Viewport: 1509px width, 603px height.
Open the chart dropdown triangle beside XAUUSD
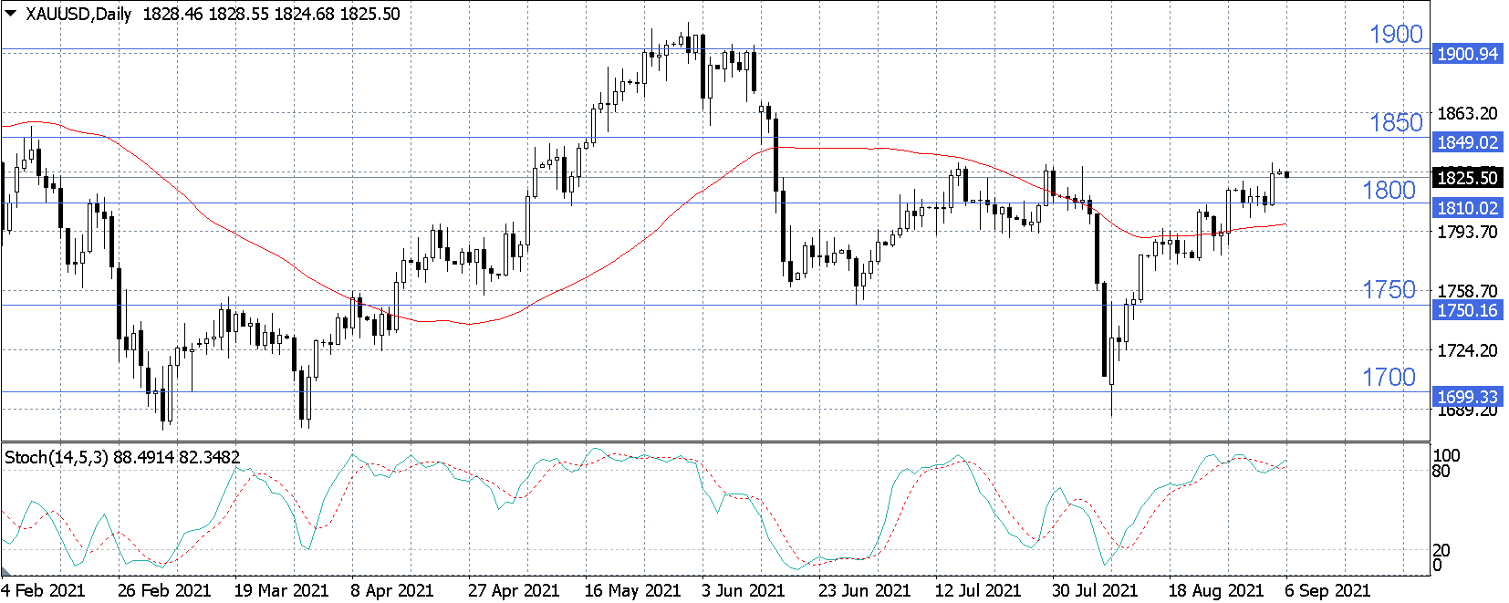[11, 13]
